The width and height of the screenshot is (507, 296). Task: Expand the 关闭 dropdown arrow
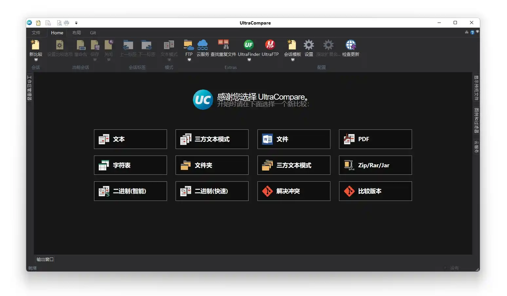click(x=109, y=60)
